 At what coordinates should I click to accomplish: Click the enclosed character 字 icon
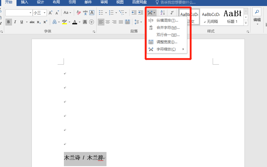(91, 22)
